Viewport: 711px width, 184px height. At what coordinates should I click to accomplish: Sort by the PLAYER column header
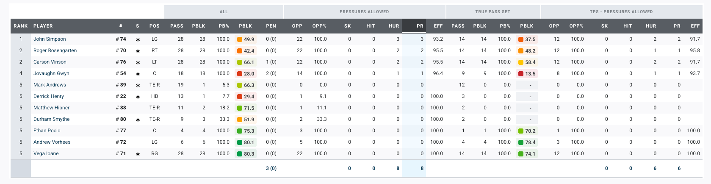click(x=43, y=26)
